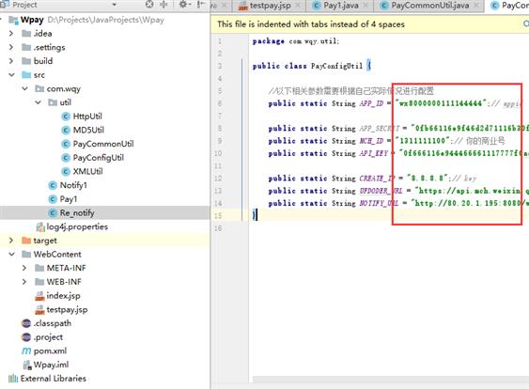Open the Project view dropdown arrow

(114, 5)
